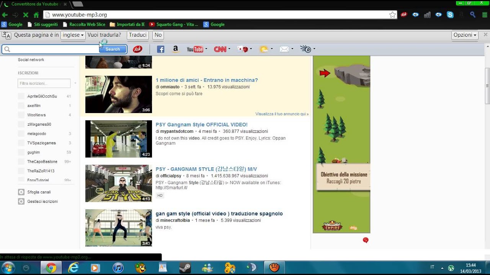Viewport: 490px width, 275px height.
Task: Click the Skype extension icon
Action: 450,15
